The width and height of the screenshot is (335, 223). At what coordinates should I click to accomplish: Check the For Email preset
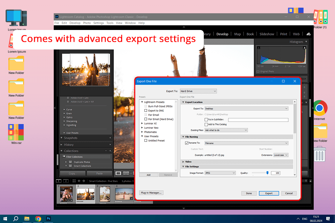146,115
